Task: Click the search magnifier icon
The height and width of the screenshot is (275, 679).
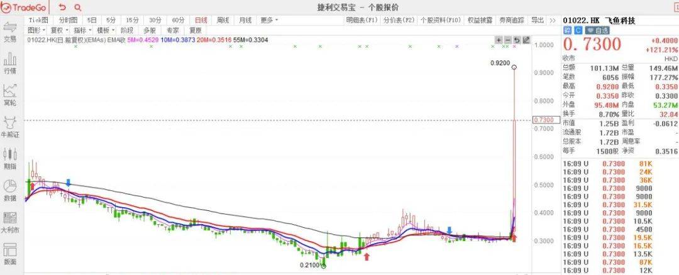Action: tap(77, 8)
